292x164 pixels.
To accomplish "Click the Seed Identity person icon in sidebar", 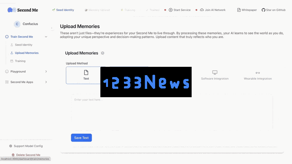I will coord(12,45).
